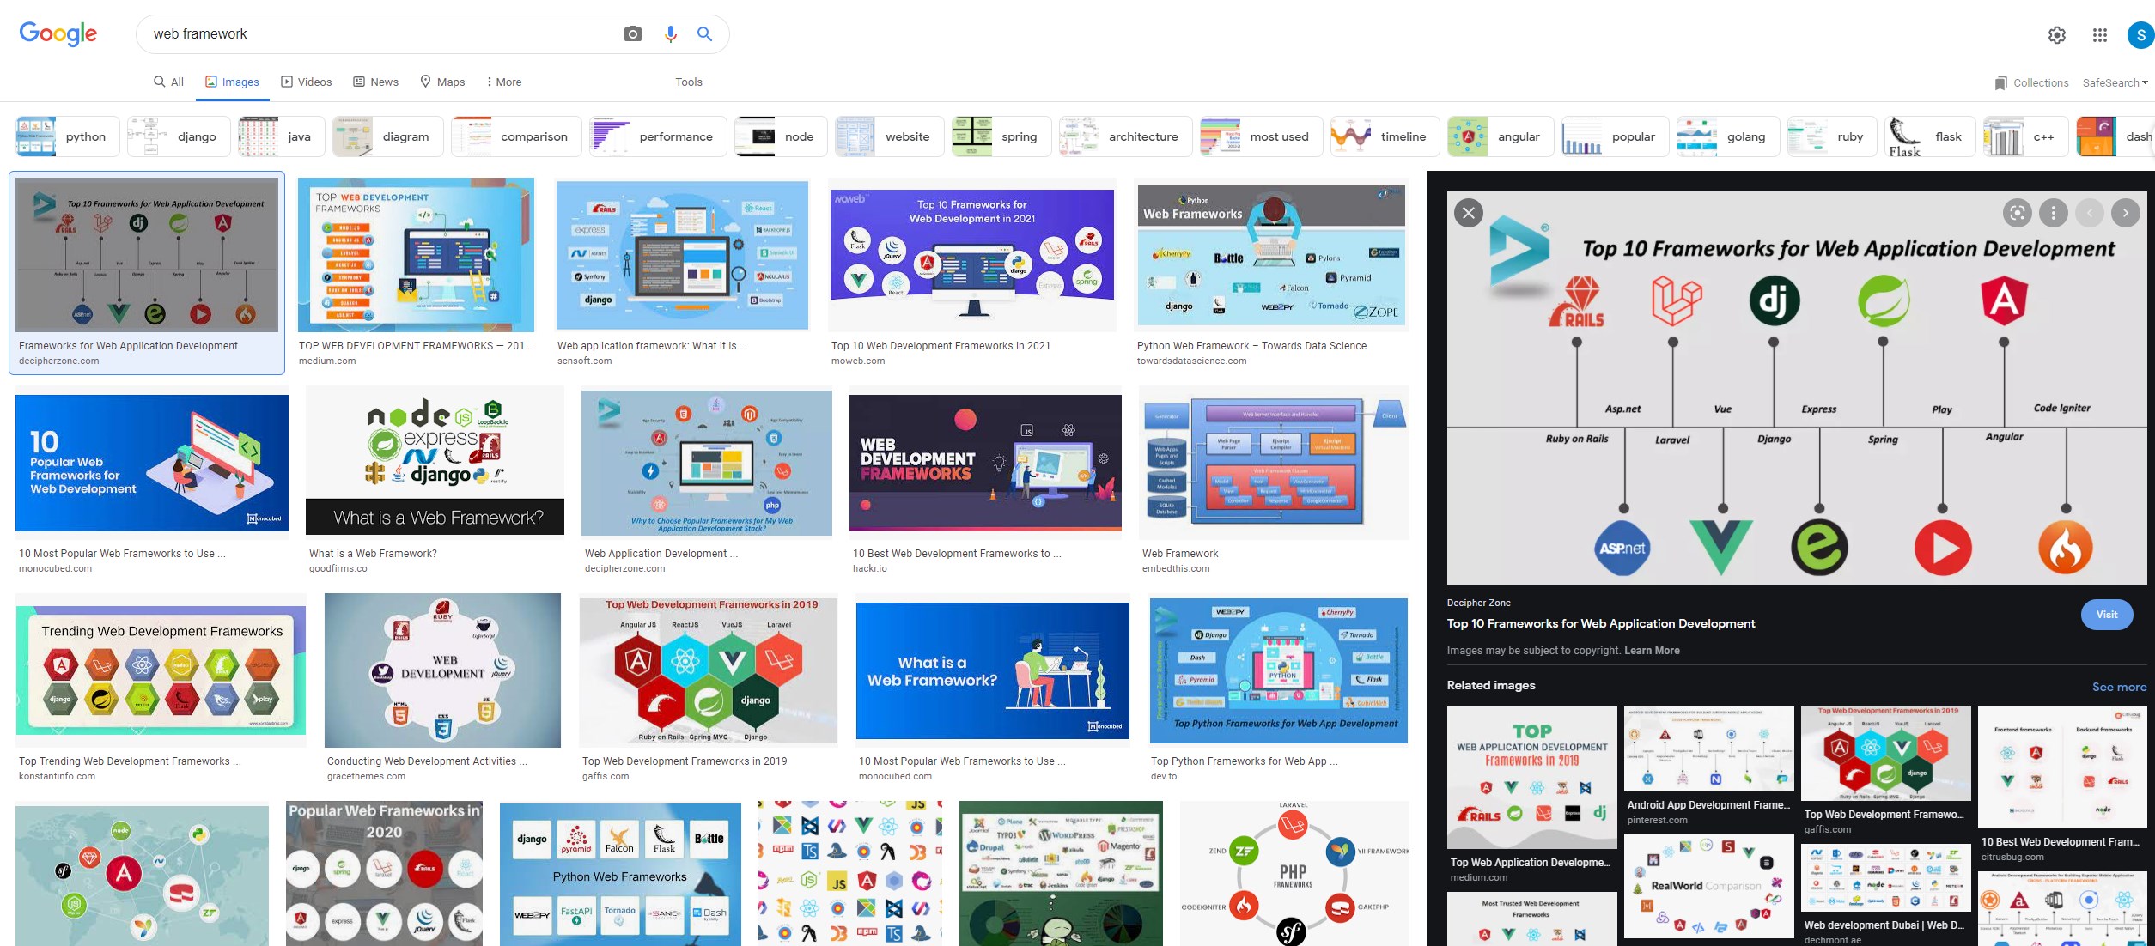
Task: Open the More search types menu
Action: pos(503,82)
